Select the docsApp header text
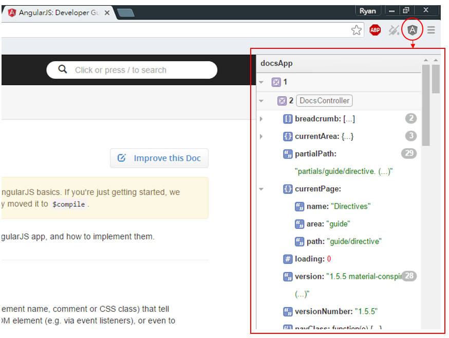 276,63
